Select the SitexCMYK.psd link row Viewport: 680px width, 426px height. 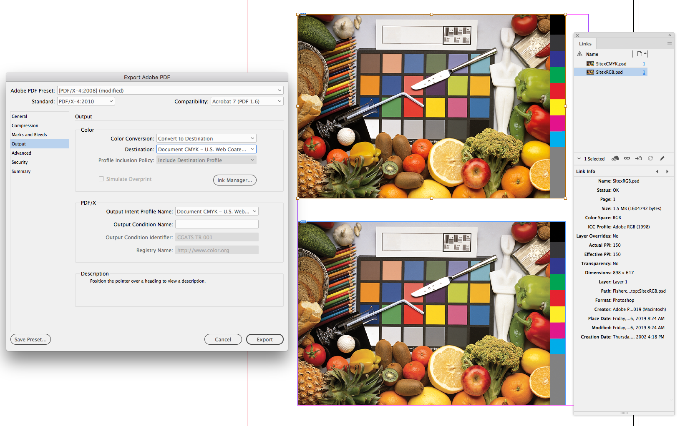(611, 64)
